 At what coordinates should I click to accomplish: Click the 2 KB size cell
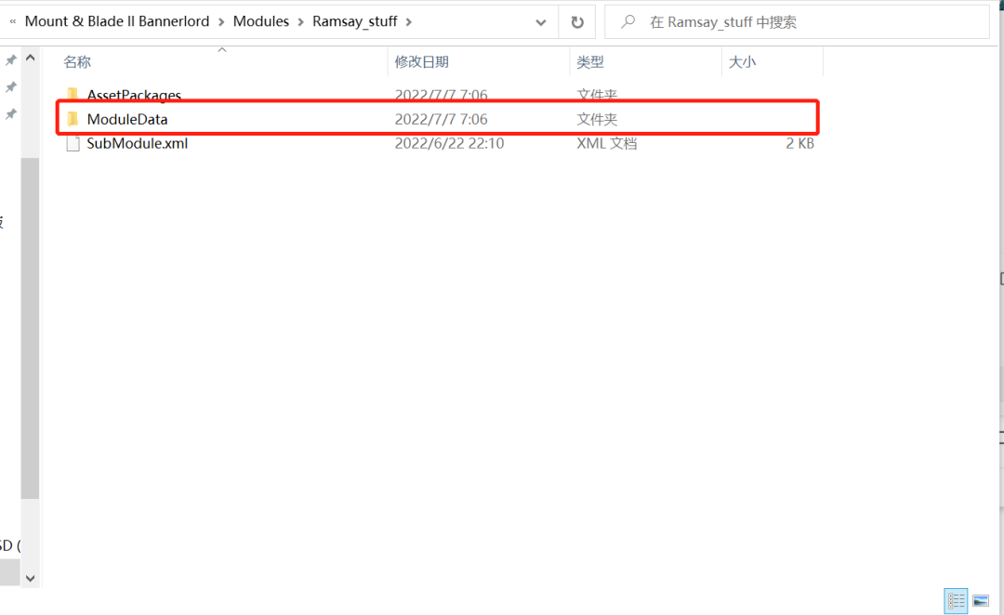pos(799,143)
